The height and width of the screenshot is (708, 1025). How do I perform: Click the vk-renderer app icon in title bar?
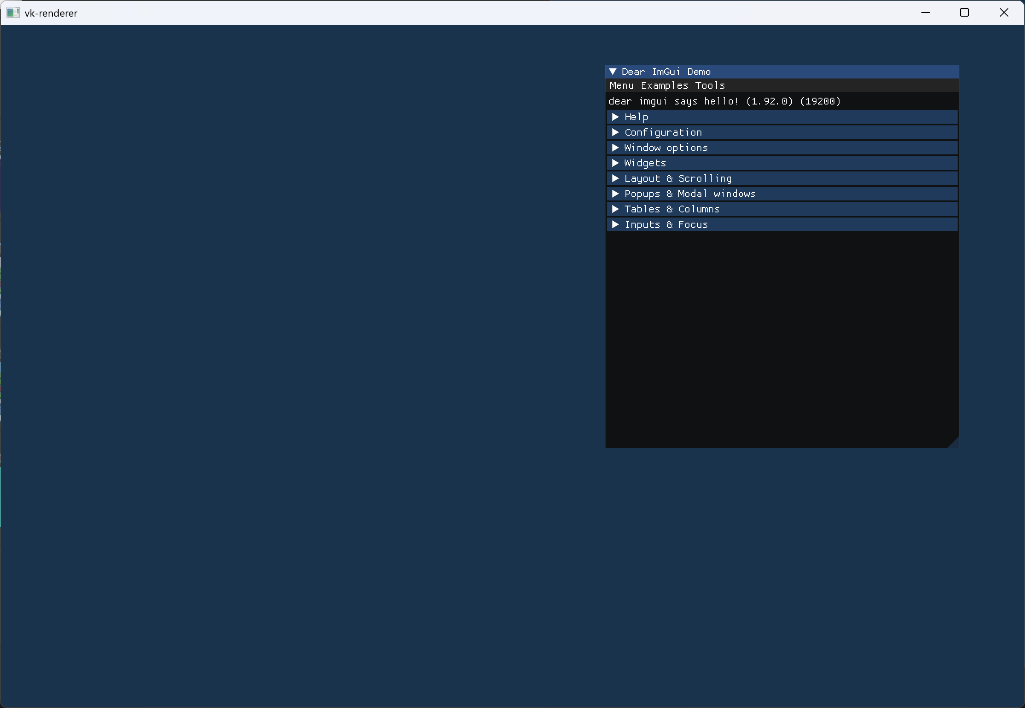pos(13,13)
